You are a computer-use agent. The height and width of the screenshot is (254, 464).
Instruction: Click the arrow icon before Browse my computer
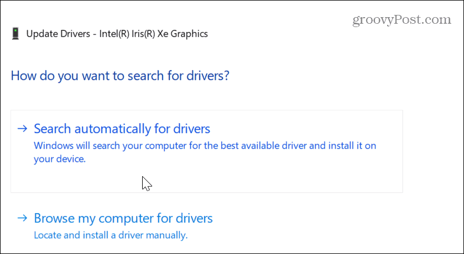tap(22, 218)
